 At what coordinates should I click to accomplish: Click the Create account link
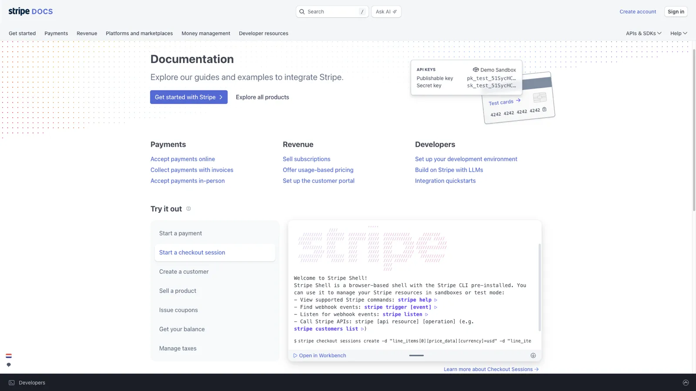click(638, 12)
